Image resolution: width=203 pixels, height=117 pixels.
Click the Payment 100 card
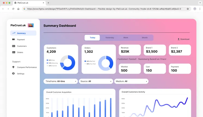click(180, 69)
